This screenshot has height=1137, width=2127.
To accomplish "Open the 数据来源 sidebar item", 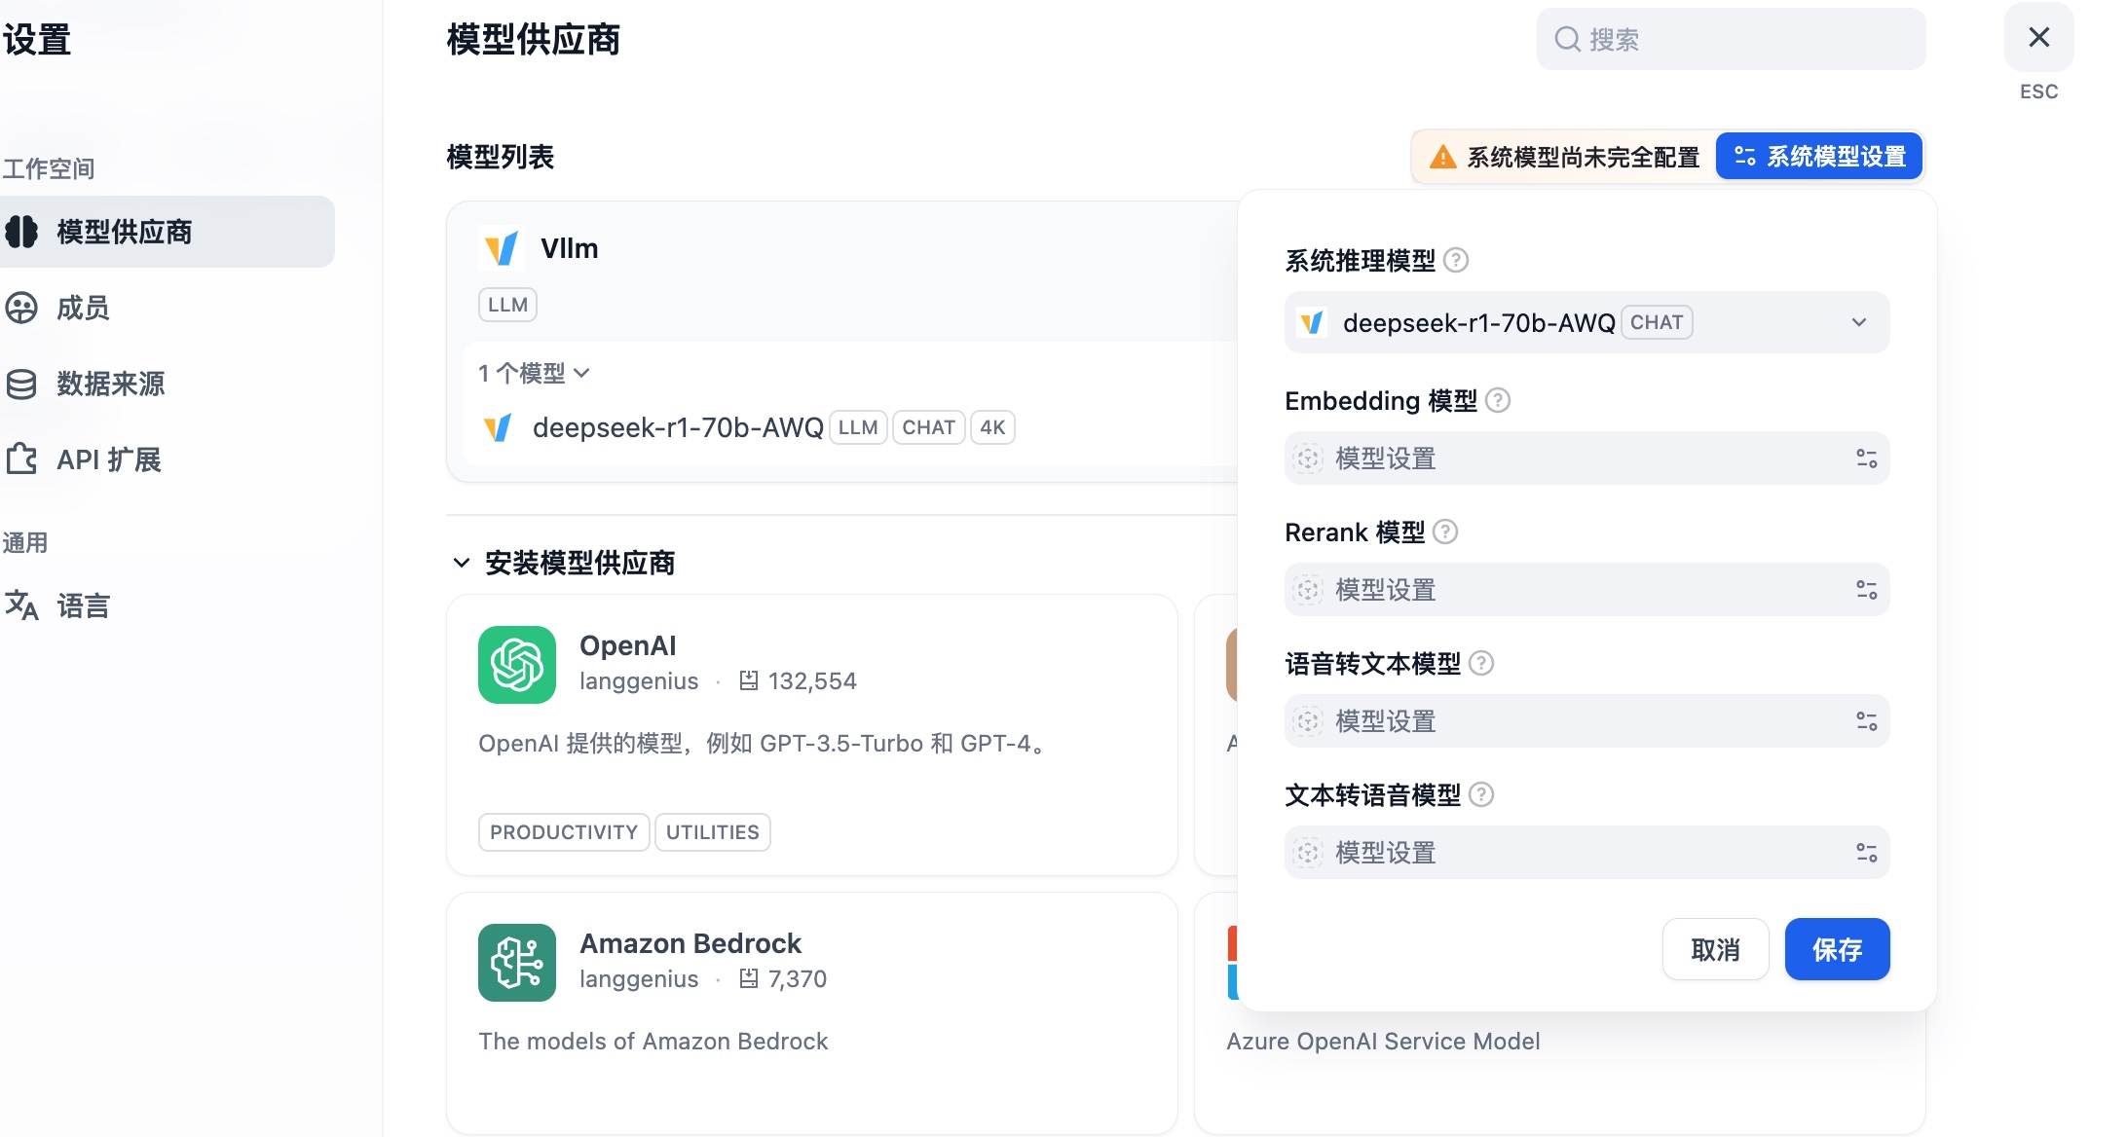I will 167,384.
